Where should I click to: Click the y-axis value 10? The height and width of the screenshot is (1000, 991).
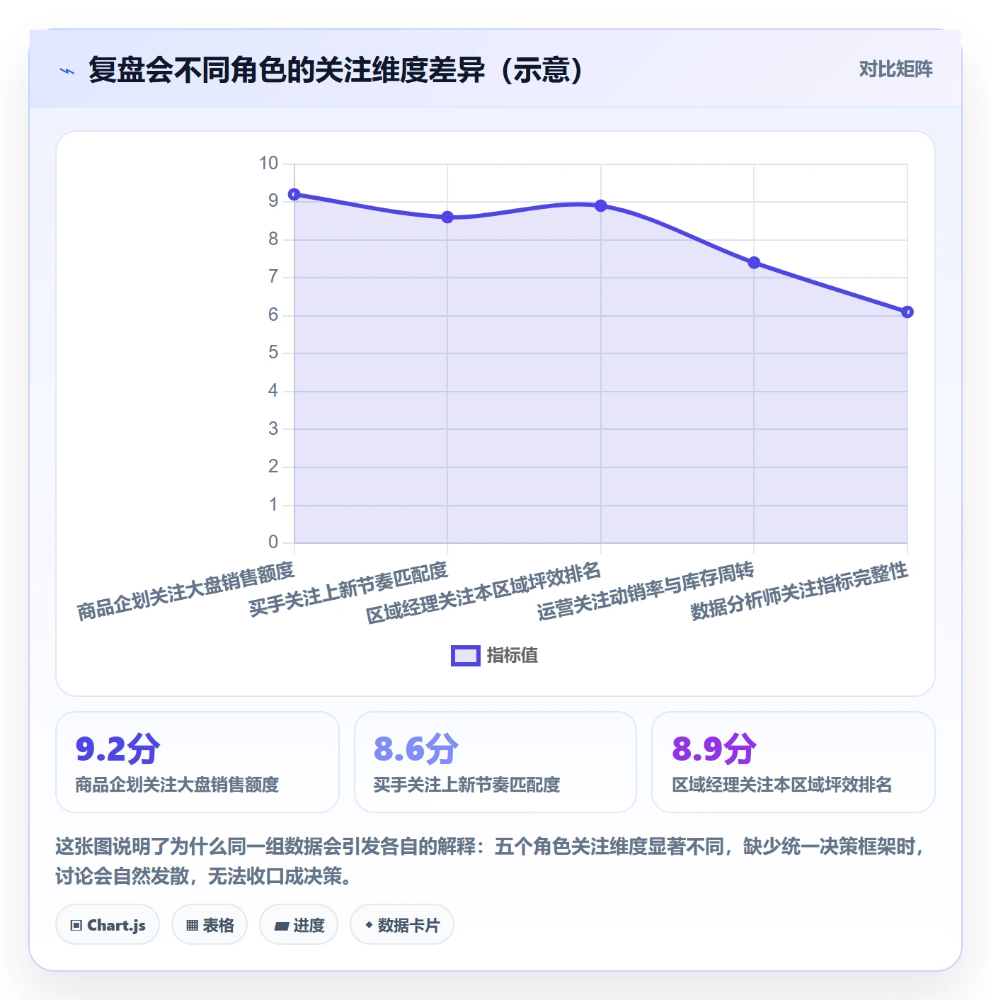269,164
